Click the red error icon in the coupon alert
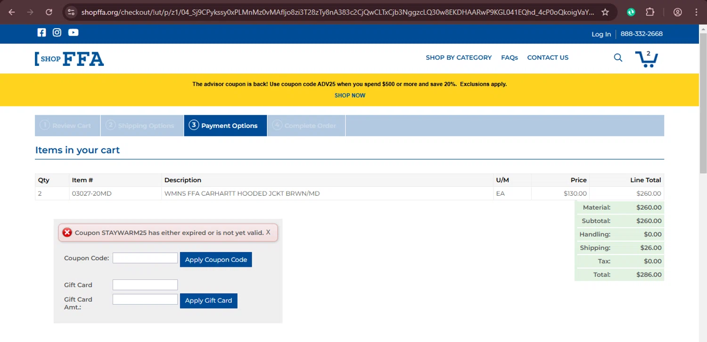This screenshot has height=342, width=707. coord(67,232)
